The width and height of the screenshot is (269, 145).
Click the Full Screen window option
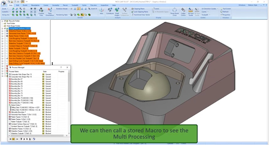(225, 9)
